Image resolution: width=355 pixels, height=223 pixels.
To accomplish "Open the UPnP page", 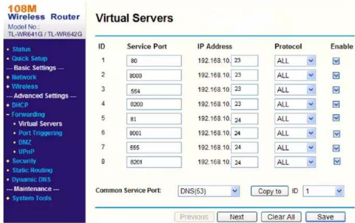I will point(26,151).
